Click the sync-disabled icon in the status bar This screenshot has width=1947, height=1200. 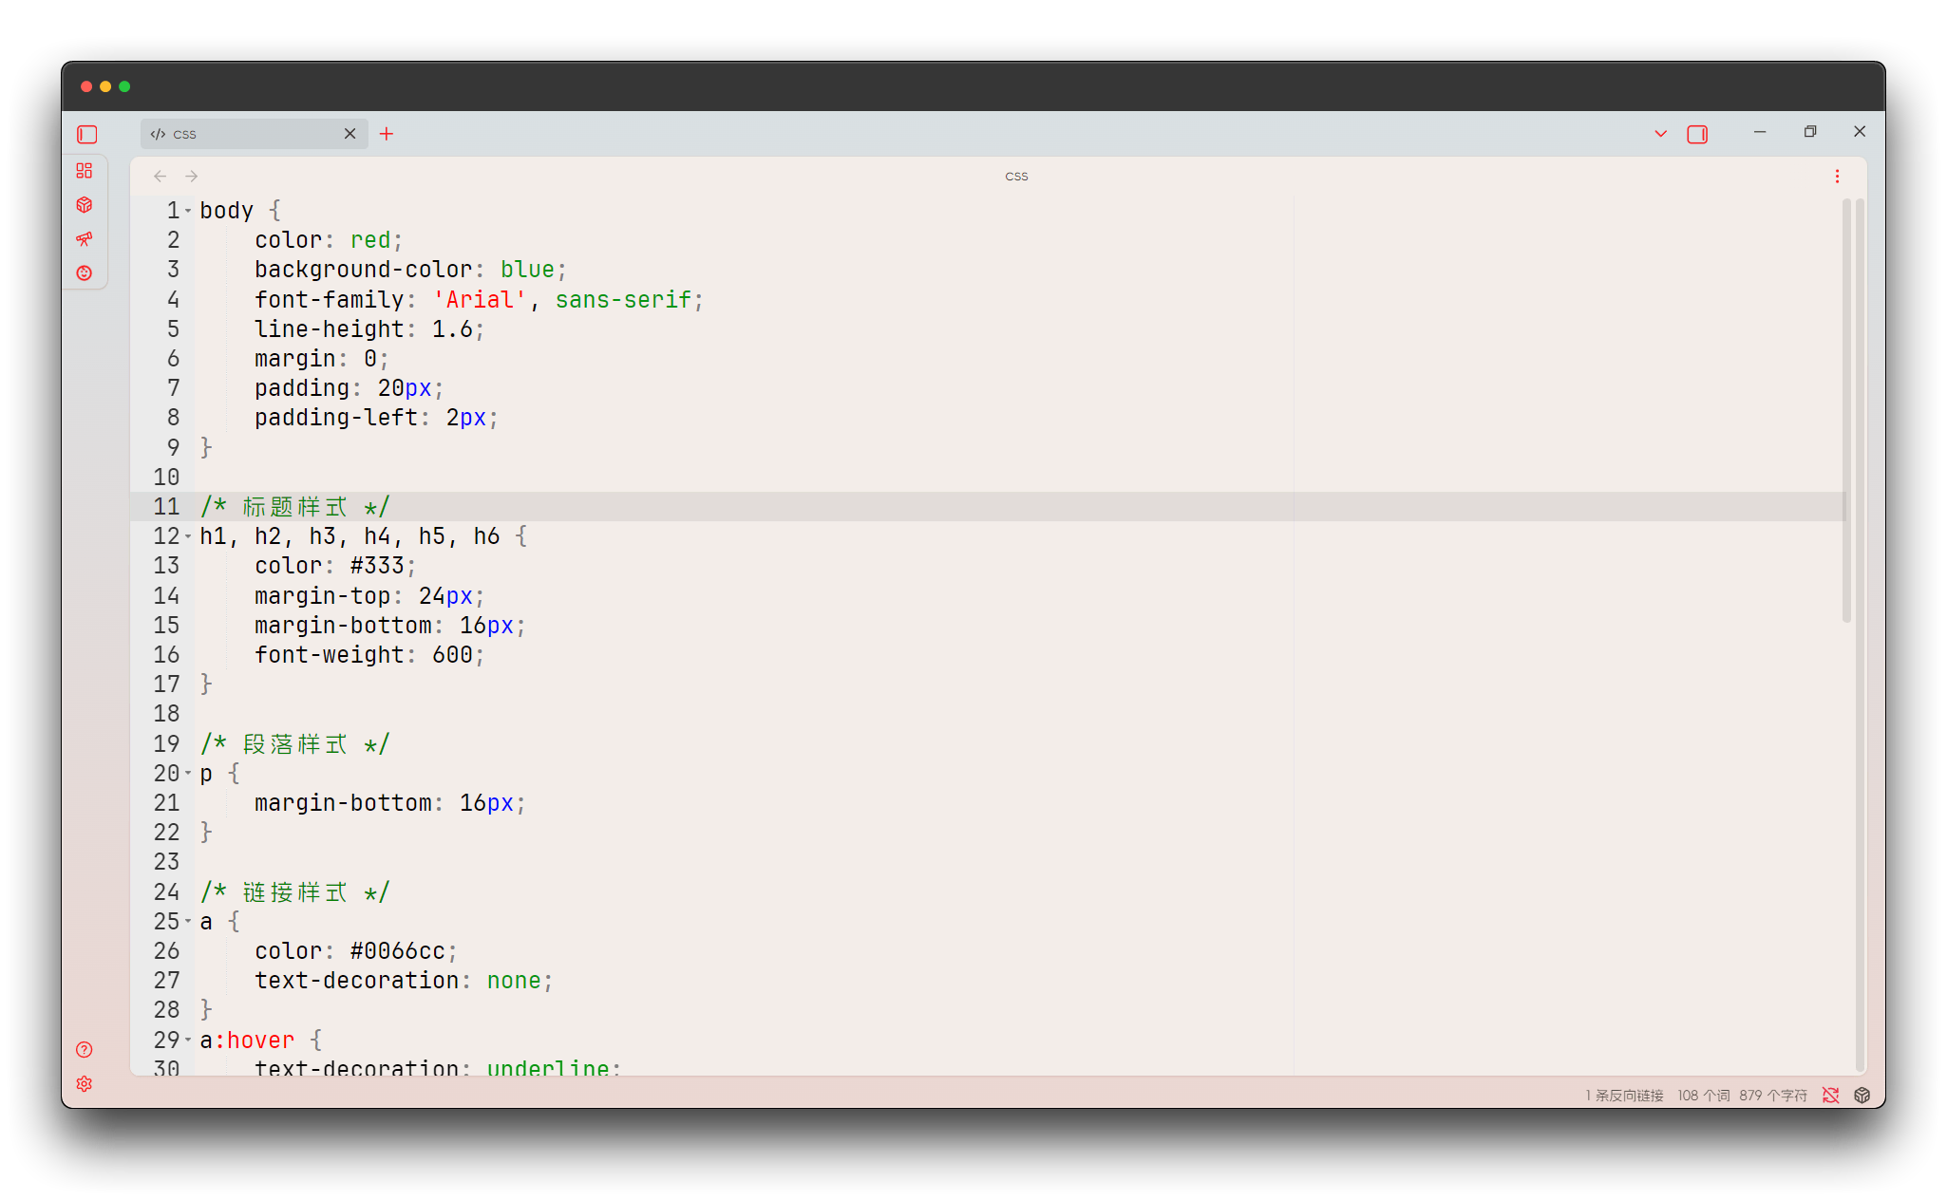click(x=1831, y=1095)
